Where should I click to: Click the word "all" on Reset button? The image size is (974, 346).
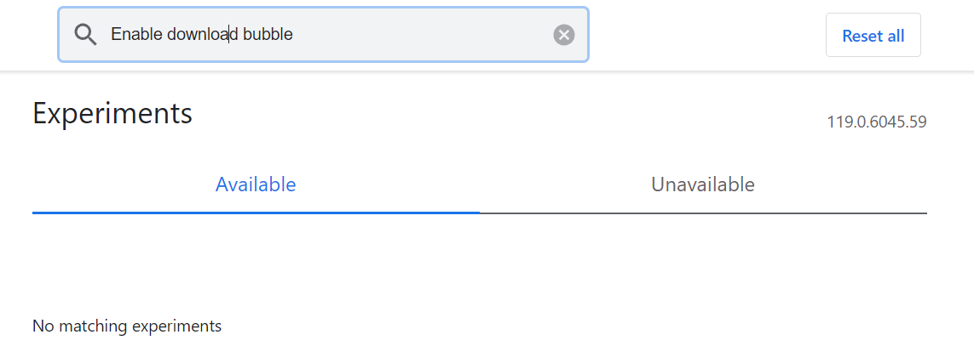point(896,36)
